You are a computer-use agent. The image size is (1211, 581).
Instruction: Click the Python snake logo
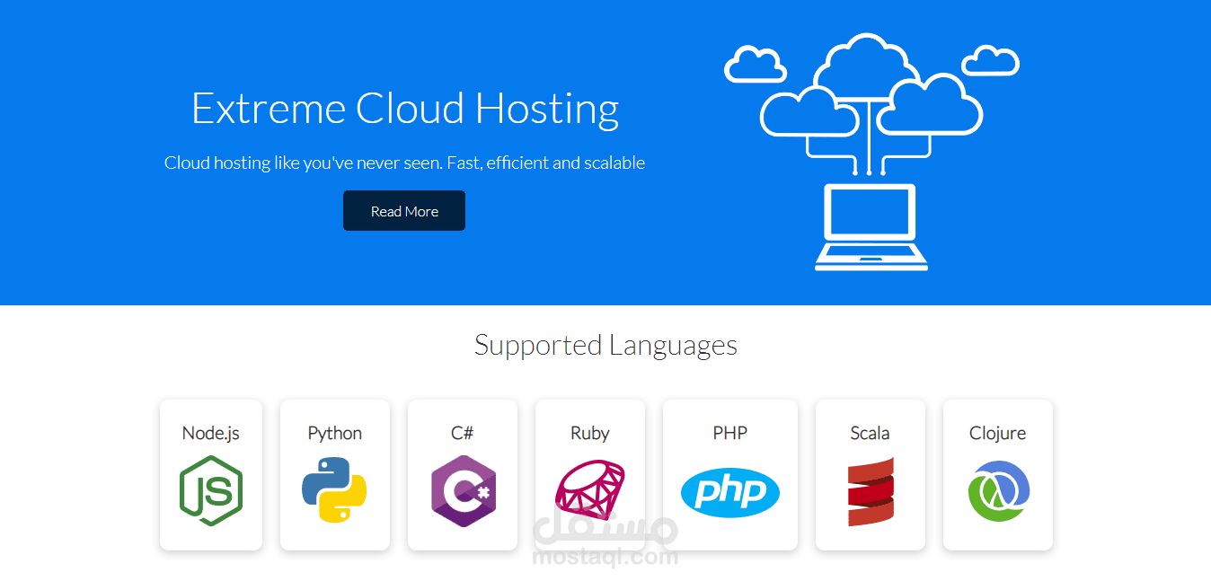click(334, 490)
